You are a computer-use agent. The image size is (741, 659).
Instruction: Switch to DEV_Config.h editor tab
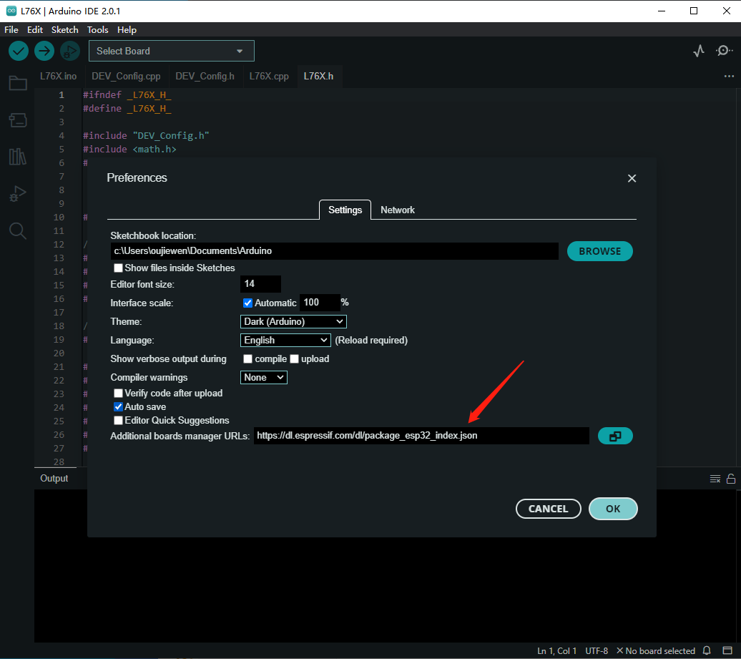(205, 76)
